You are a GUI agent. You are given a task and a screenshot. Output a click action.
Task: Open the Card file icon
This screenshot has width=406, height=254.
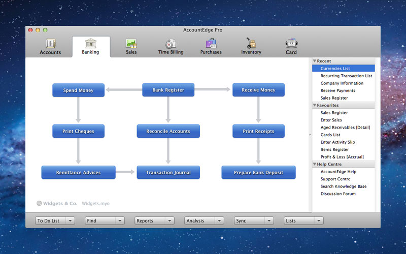coord(291,43)
